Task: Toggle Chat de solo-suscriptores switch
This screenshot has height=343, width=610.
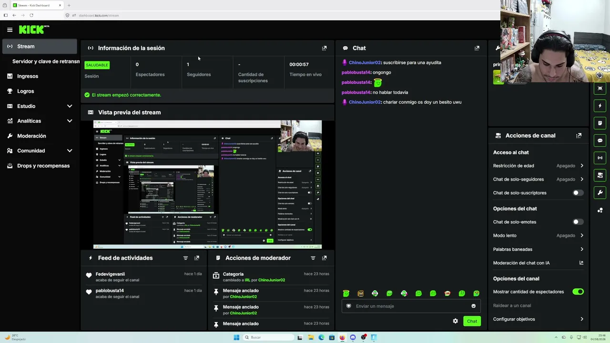Action: pos(578,193)
